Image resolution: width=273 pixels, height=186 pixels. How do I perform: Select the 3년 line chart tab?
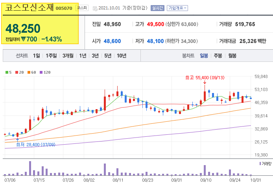coord(95,56)
